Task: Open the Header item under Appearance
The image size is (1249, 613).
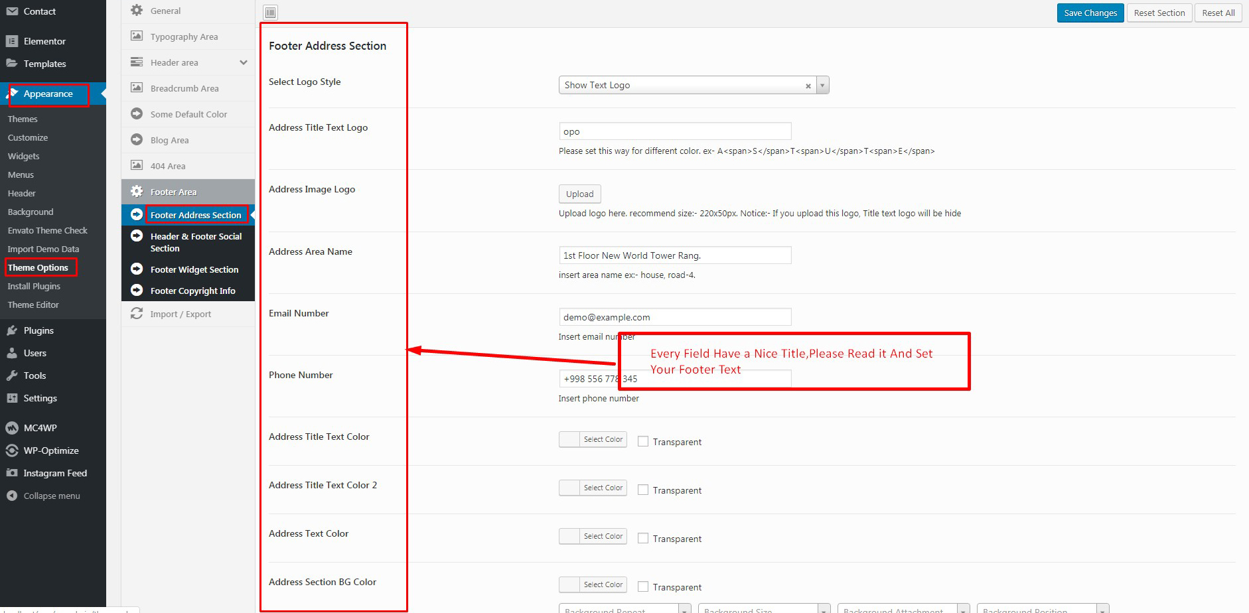Action: point(22,193)
